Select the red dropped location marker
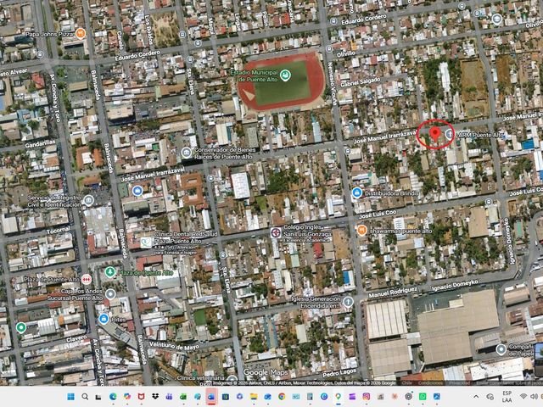This screenshot has width=543, height=407. [434, 134]
